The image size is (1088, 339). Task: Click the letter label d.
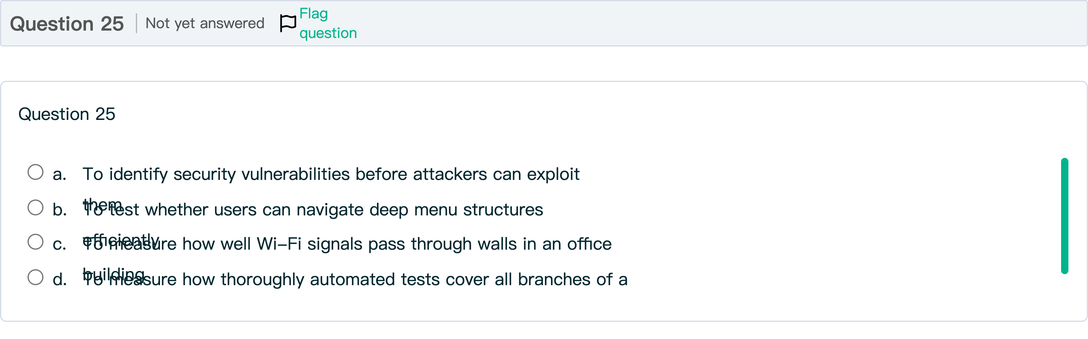pyautogui.click(x=60, y=279)
